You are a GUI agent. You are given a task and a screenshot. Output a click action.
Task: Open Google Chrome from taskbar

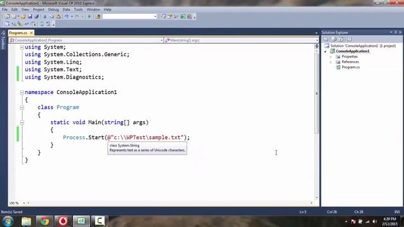pyautogui.click(x=45, y=221)
